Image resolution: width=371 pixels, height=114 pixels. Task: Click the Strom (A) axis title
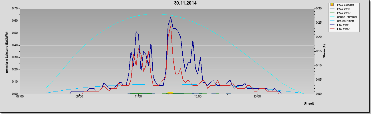click(324, 51)
